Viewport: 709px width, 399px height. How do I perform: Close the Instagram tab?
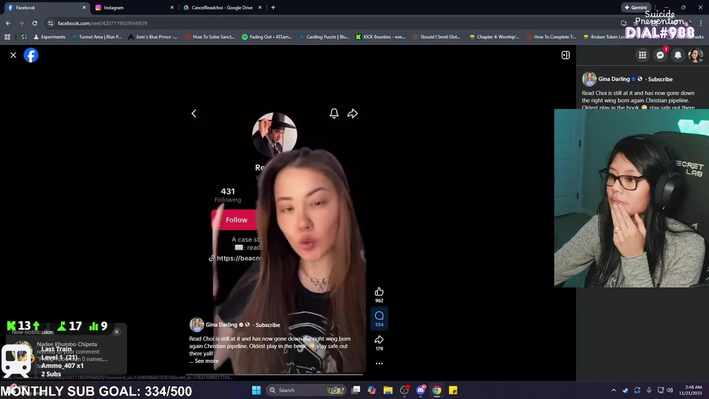click(172, 8)
